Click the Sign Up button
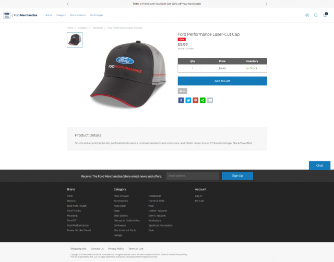This screenshot has height=262, width=334. coord(237,176)
